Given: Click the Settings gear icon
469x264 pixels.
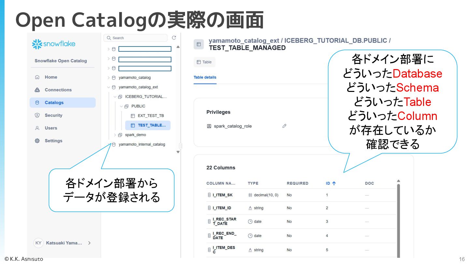Looking at the screenshot, I should [37, 141].
